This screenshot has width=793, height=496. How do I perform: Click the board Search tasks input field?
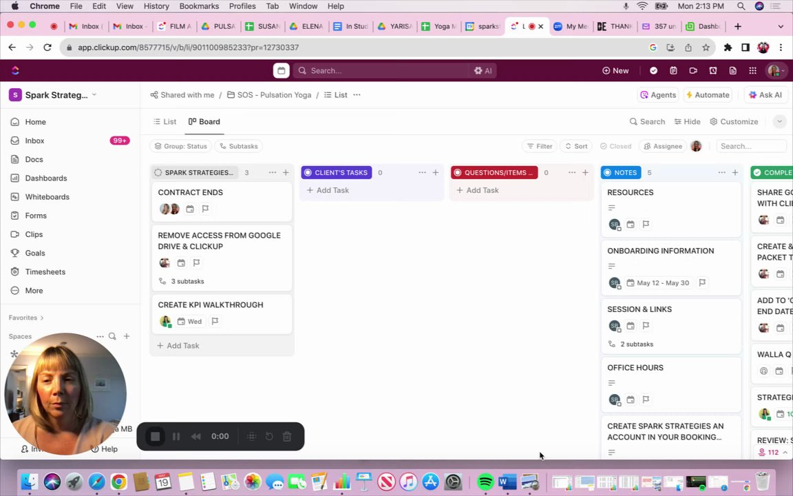tap(752, 146)
